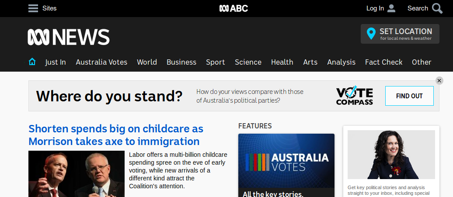The width and height of the screenshot is (453, 197).
Task: Click the blue location pin icon
Action: click(371, 34)
